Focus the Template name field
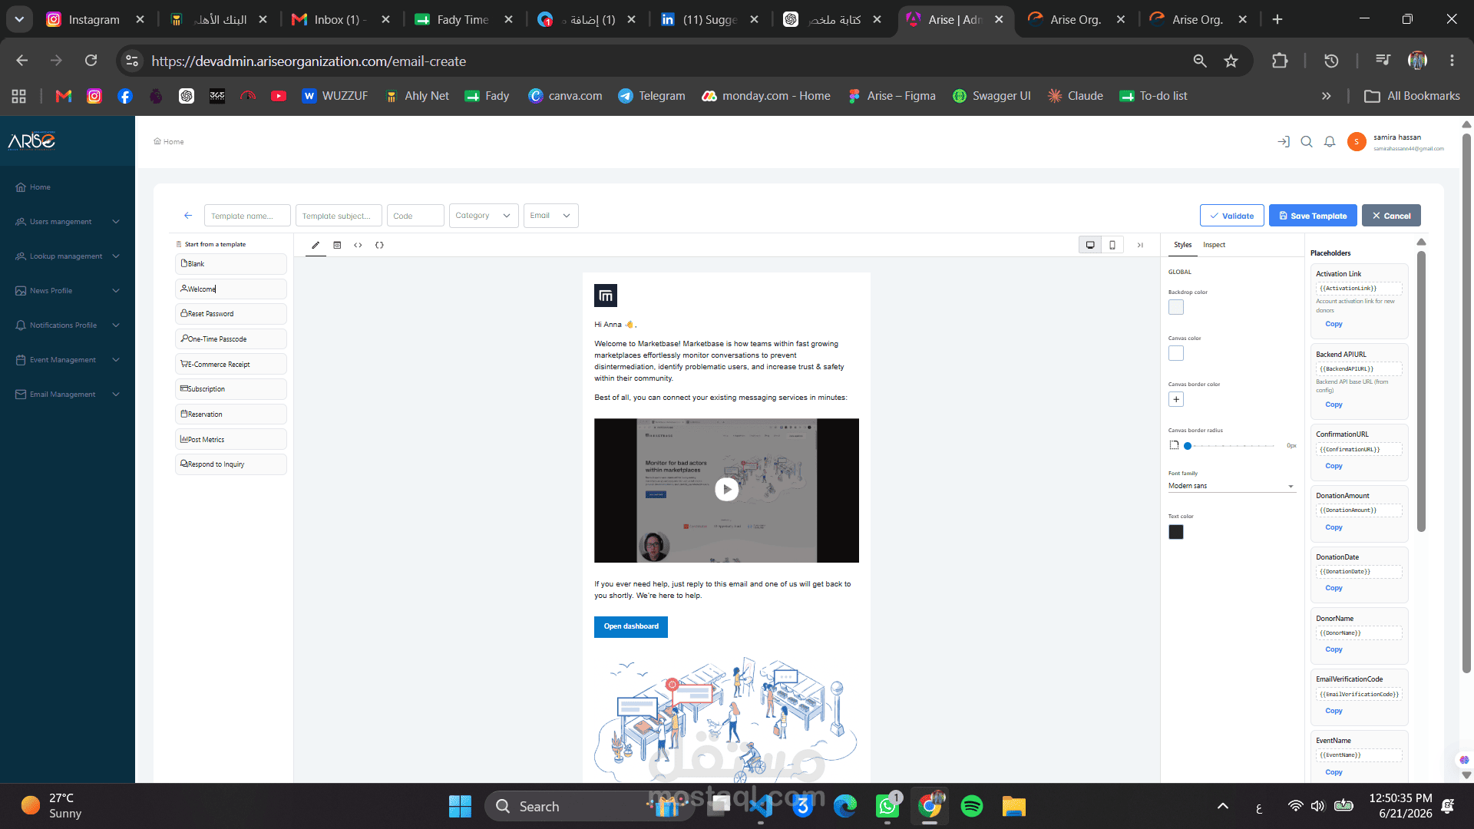The width and height of the screenshot is (1474, 829). coord(247,216)
